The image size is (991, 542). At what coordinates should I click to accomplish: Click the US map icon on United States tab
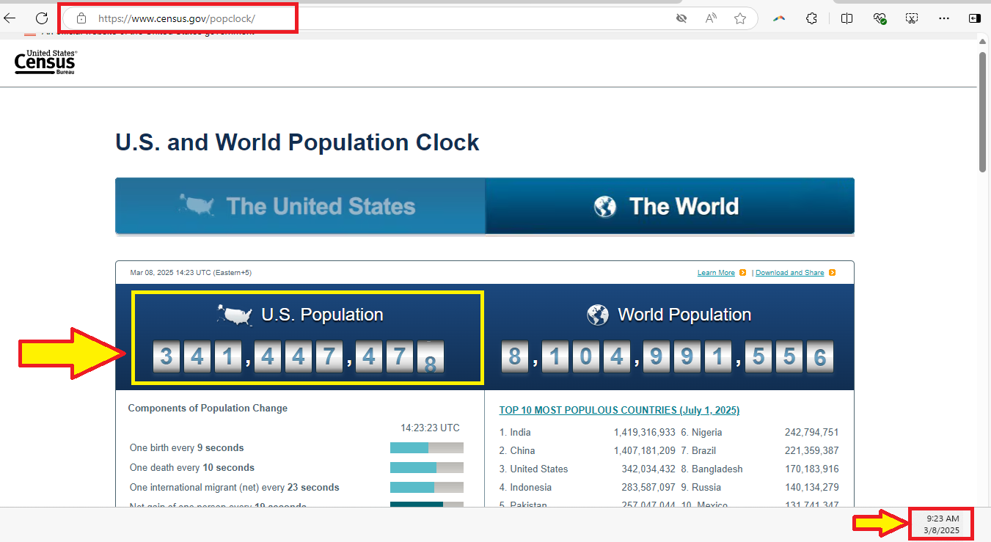pos(197,205)
